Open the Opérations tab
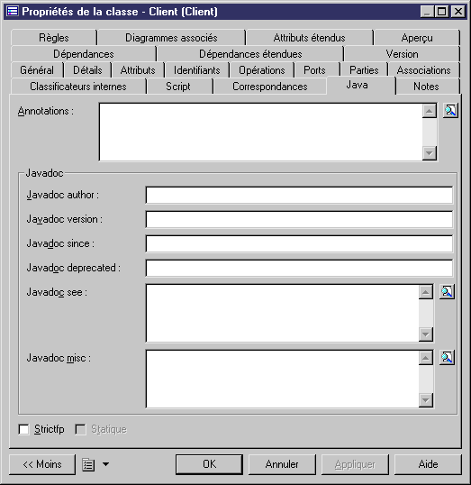 pyautogui.click(x=262, y=70)
